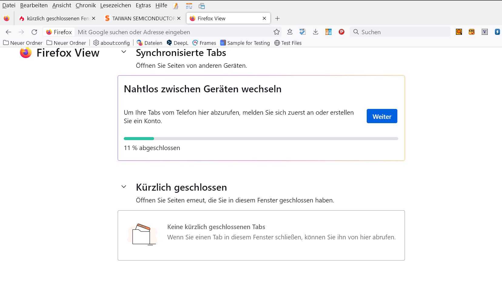Viewport: 502px width, 292px height.
Task: Bookmark this page with star icon
Action: point(276,32)
